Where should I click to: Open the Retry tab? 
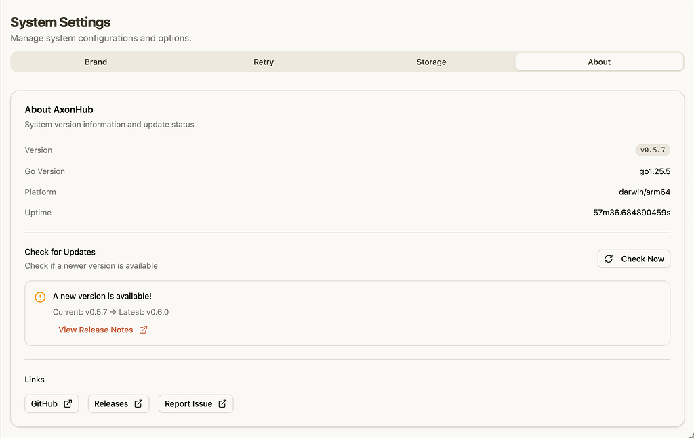pyautogui.click(x=264, y=62)
